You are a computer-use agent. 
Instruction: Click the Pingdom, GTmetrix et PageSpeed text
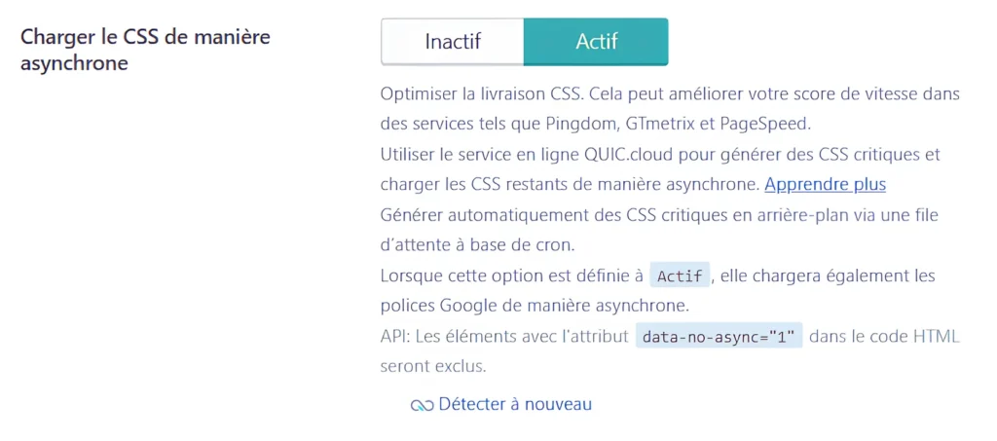[699, 125]
